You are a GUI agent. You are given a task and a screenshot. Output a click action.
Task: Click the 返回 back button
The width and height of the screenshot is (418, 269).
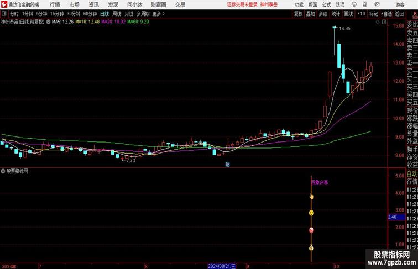399,14
